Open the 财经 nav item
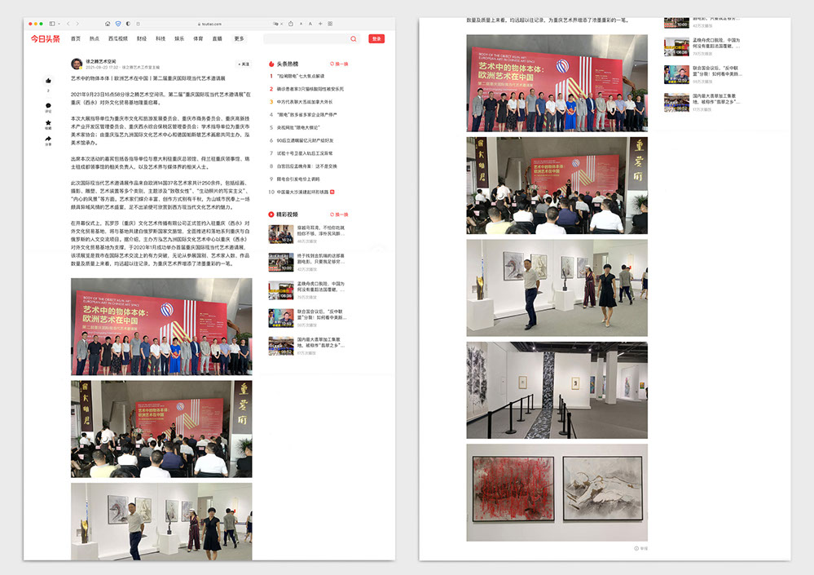 pyautogui.click(x=142, y=39)
